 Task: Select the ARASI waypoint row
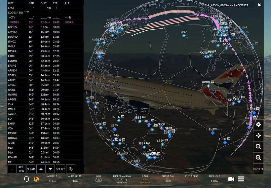pyautogui.click(x=45, y=143)
